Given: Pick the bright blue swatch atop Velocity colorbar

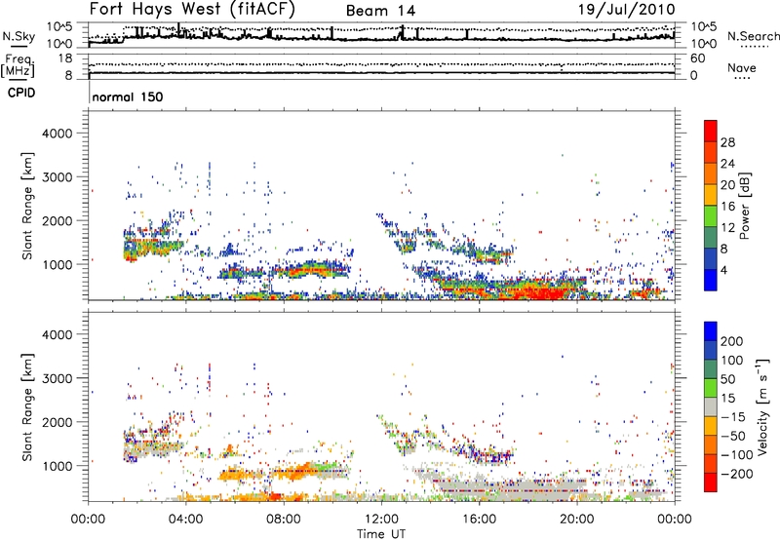Looking at the screenshot, I should [711, 331].
